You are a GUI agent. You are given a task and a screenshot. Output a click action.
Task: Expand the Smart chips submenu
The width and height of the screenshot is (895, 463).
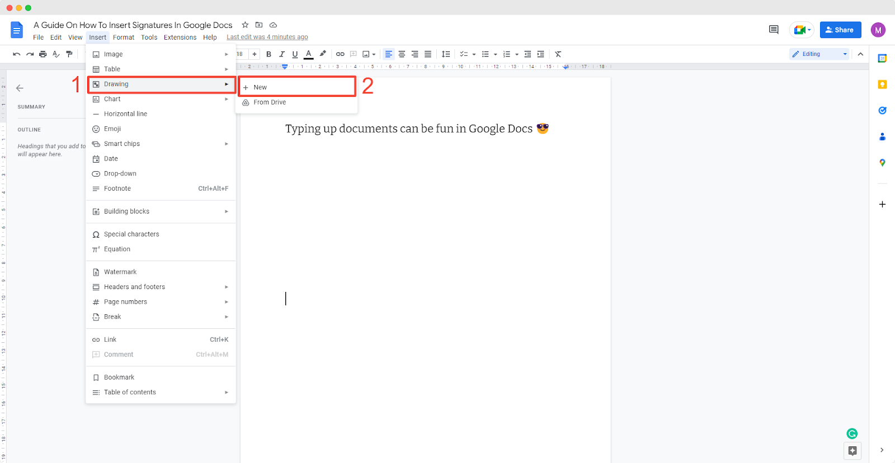[161, 144]
